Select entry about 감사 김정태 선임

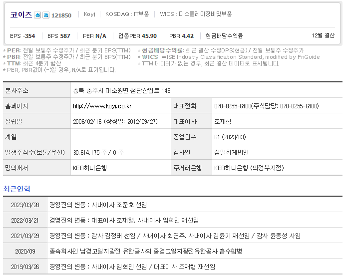point(175,236)
